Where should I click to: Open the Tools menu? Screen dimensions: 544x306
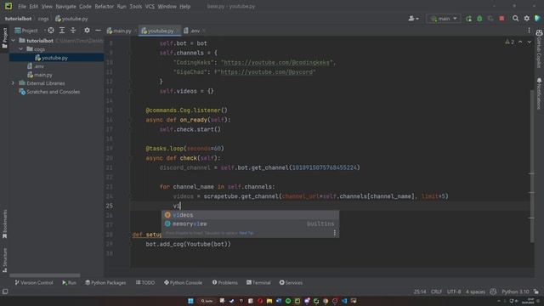tap(136, 6)
